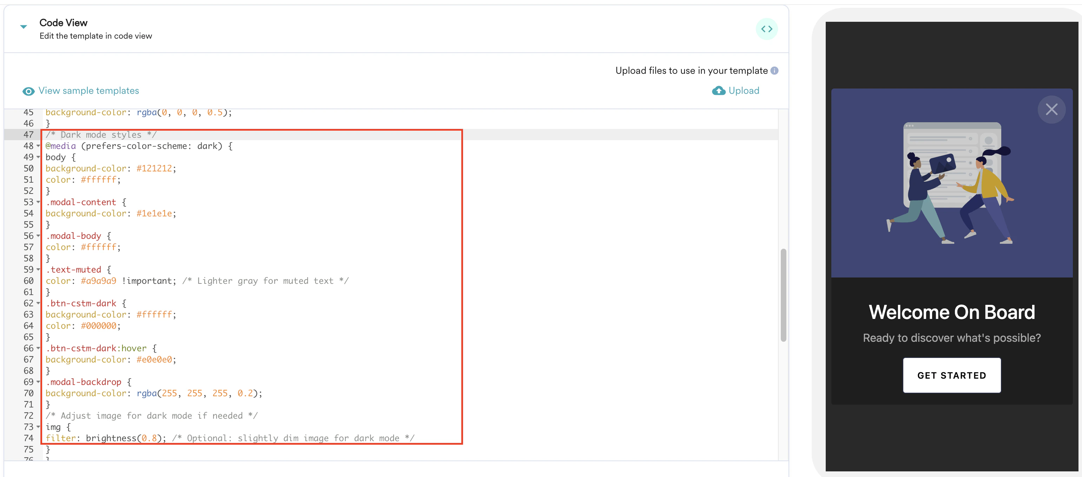Click the code view (</>) icon top right

[767, 28]
